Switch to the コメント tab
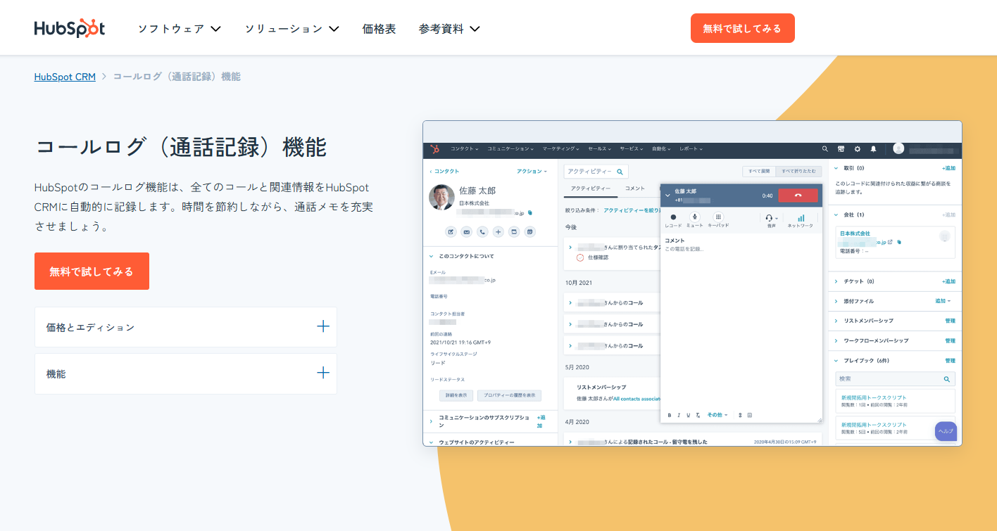997x531 pixels. [x=635, y=188]
